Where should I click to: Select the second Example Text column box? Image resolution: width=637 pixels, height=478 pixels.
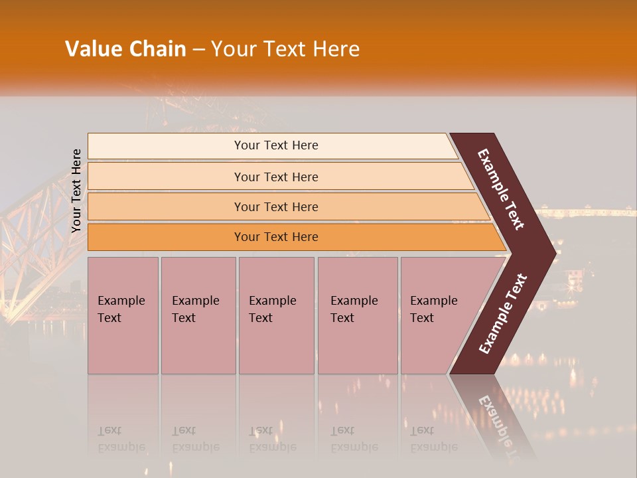pos(198,315)
